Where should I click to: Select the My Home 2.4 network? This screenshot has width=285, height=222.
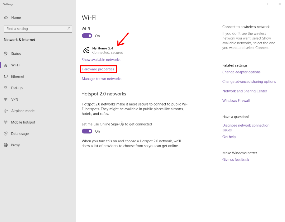pos(103,50)
